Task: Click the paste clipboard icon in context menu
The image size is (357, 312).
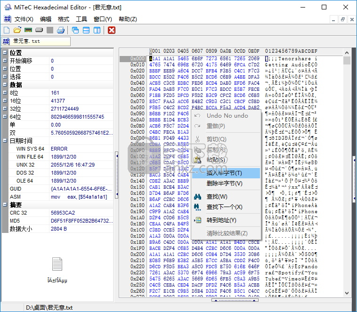Action: pyautogui.click(x=197, y=160)
